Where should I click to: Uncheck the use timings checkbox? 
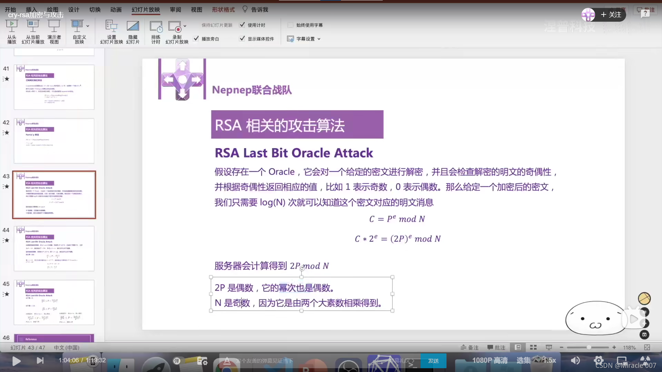[x=242, y=25]
